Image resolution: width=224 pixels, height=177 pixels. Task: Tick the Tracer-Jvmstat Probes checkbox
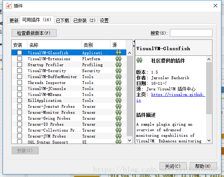click(20, 106)
